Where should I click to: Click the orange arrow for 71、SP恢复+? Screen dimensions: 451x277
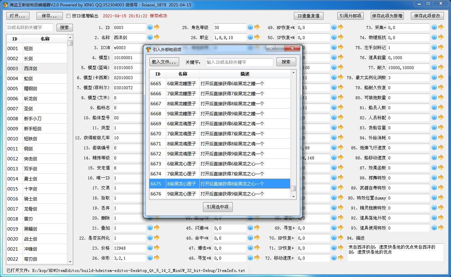pos(341,248)
